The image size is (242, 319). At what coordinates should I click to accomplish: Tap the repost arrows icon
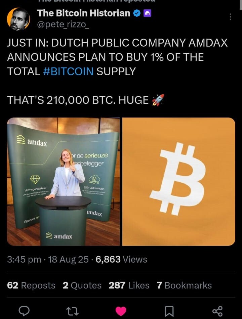point(73,311)
